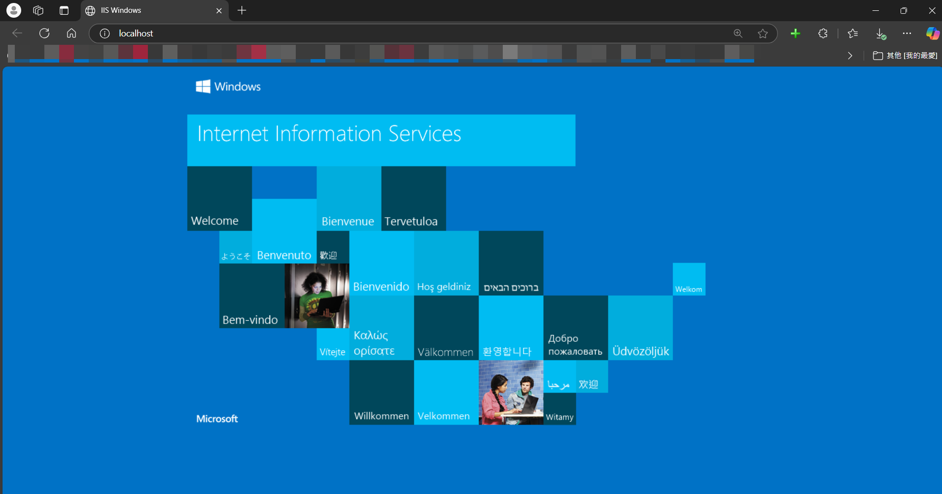
Task: Click the Internet Information Services banner
Action: click(381, 140)
